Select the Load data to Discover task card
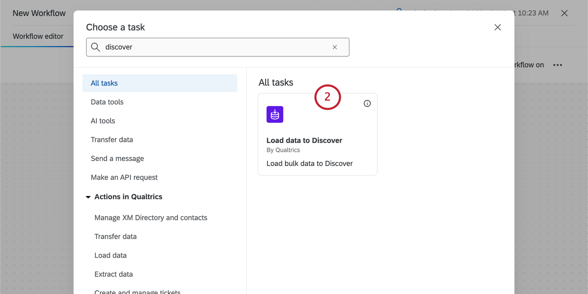Viewport: 588px width, 294px height. 317,145
